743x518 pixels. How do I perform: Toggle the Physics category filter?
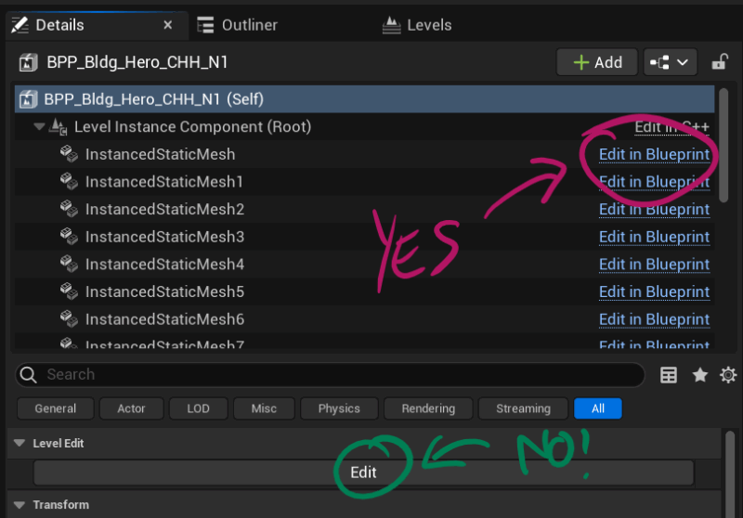coord(339,408)
